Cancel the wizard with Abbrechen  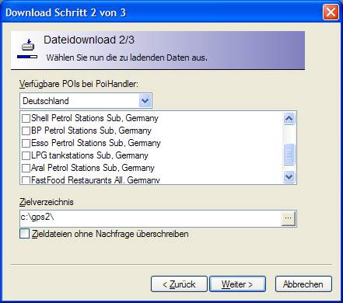(x=303, y=284)
